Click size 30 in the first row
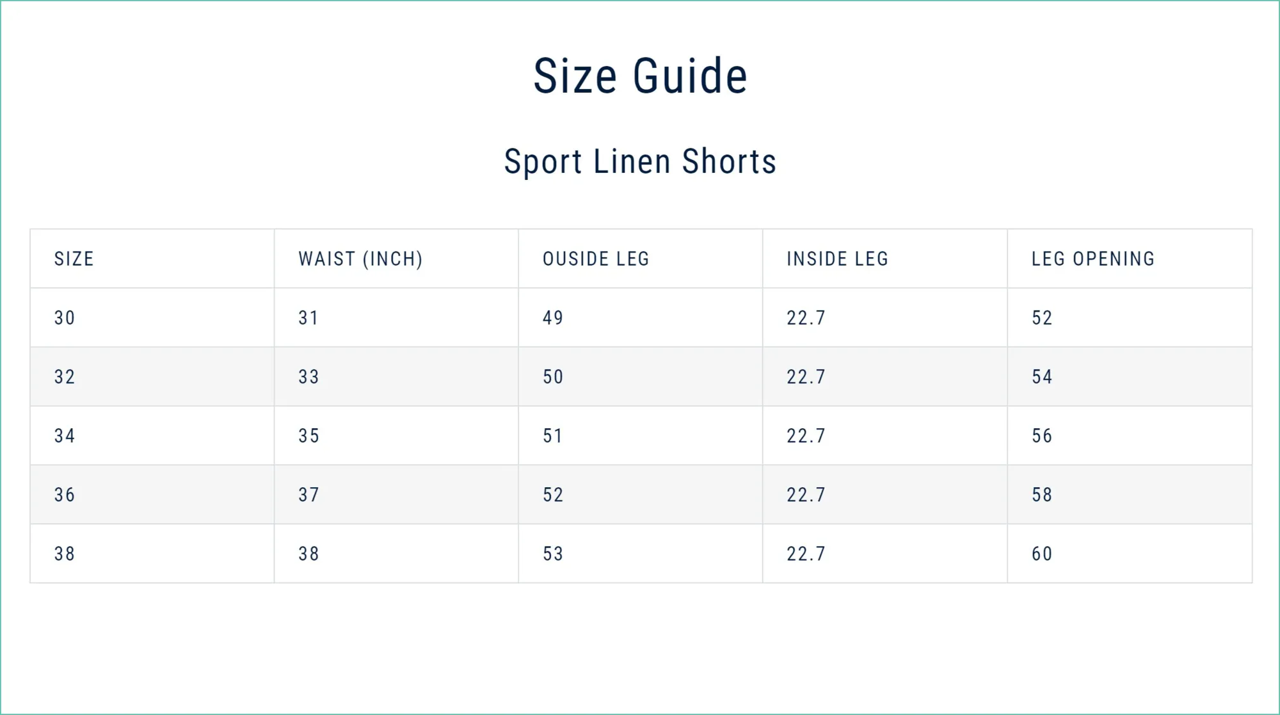Screen dimensions: 1280x715 pyautogui.click(x=65, y=317)
